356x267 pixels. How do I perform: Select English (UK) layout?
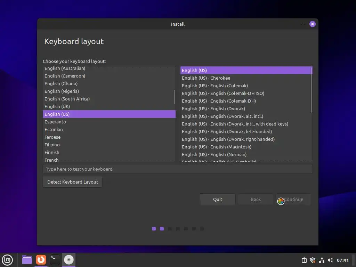click(x=109, y=106)
